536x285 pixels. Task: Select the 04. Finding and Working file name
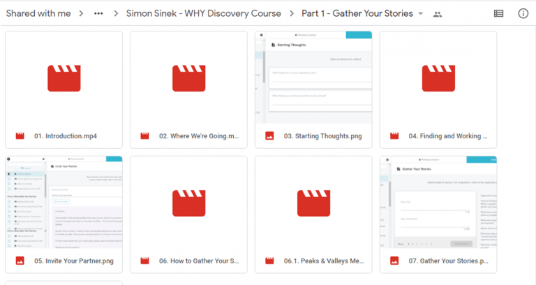pyautogui.click(x=448, y=136)
